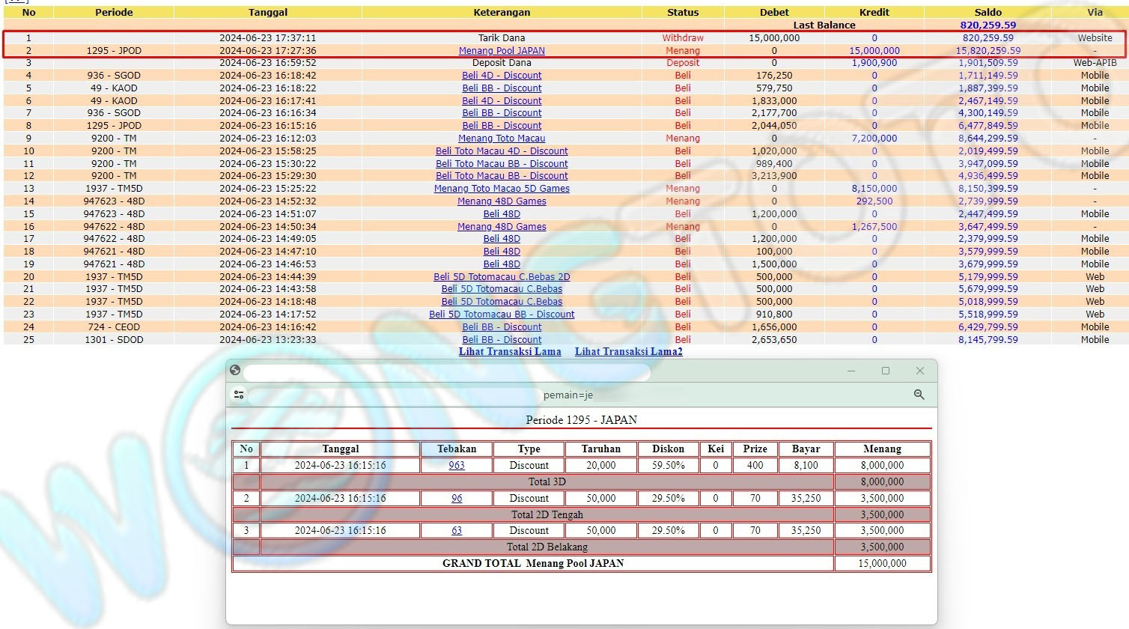Click the site settings icon beside address bar

tap(239, 395)
